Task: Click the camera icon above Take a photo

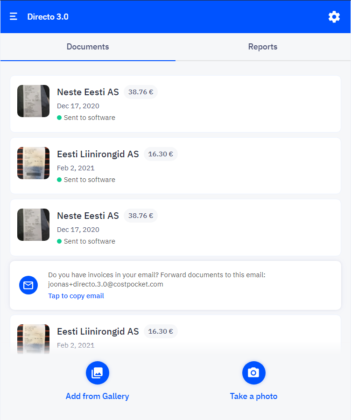Action: pos(254,373)
